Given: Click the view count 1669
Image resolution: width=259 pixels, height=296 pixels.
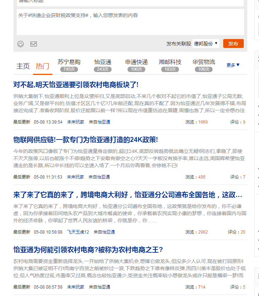Looking at the screenshot, I should 203,122.
